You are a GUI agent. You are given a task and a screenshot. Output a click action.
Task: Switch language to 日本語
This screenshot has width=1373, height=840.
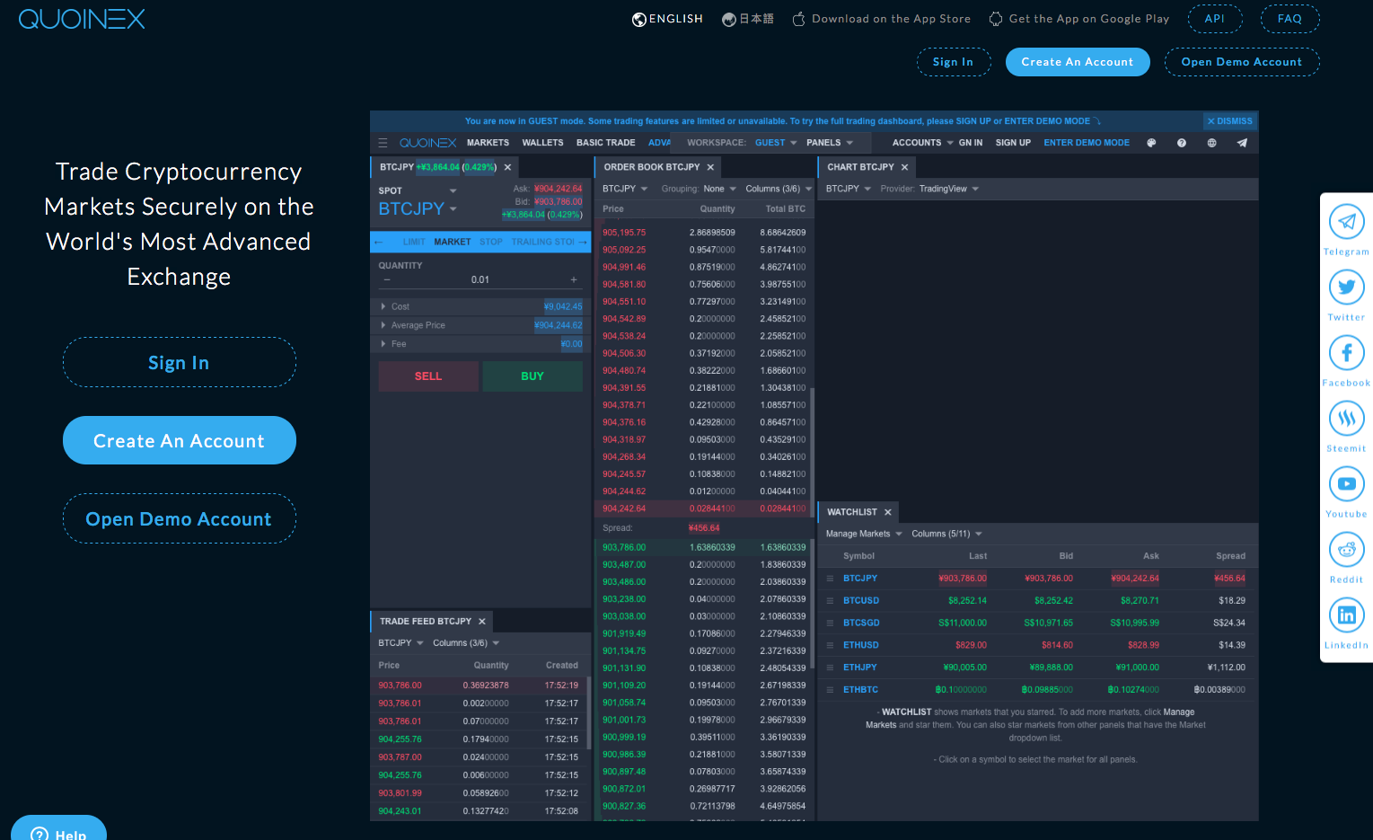point(748,19)
